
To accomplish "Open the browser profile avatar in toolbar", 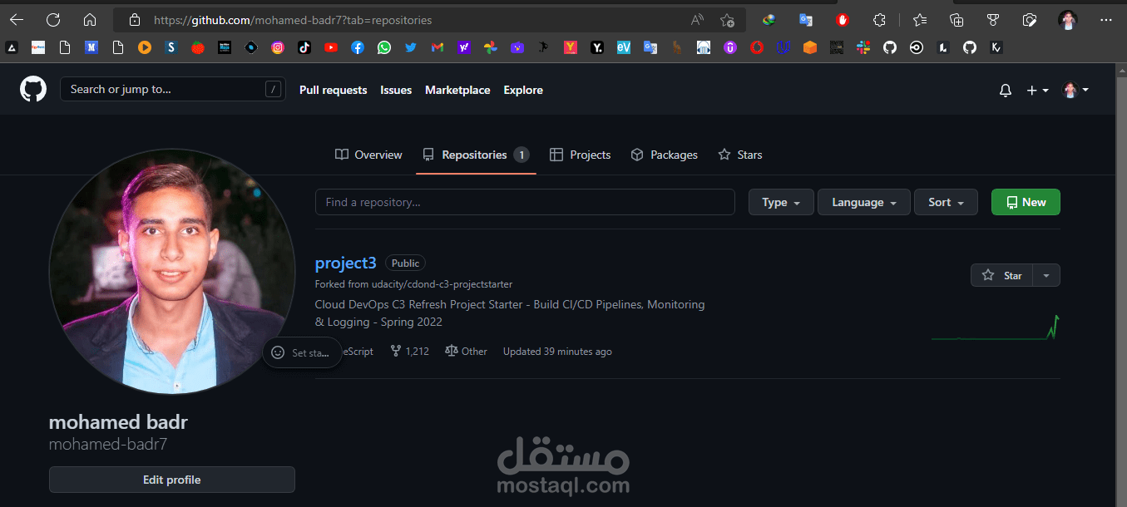I will (x=1068, y=20).
